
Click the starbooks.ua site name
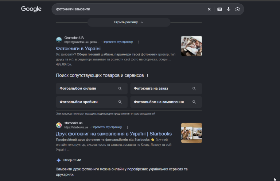click(73, 123)
